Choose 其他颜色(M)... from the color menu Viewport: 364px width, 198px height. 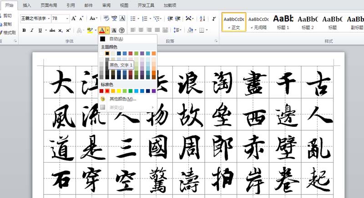point(123,99)
